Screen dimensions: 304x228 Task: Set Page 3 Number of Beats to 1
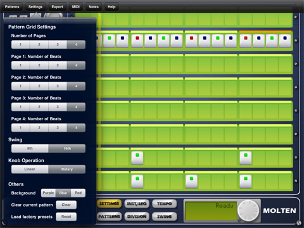tap(20, 107)
